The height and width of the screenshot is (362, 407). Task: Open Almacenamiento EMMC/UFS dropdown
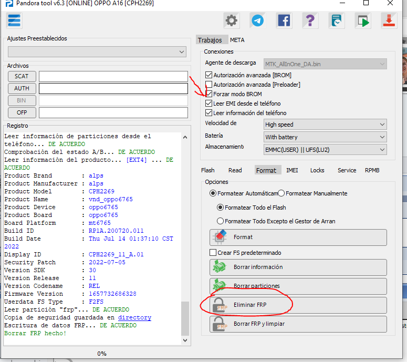pyautogui.click(x=325, y=150)
